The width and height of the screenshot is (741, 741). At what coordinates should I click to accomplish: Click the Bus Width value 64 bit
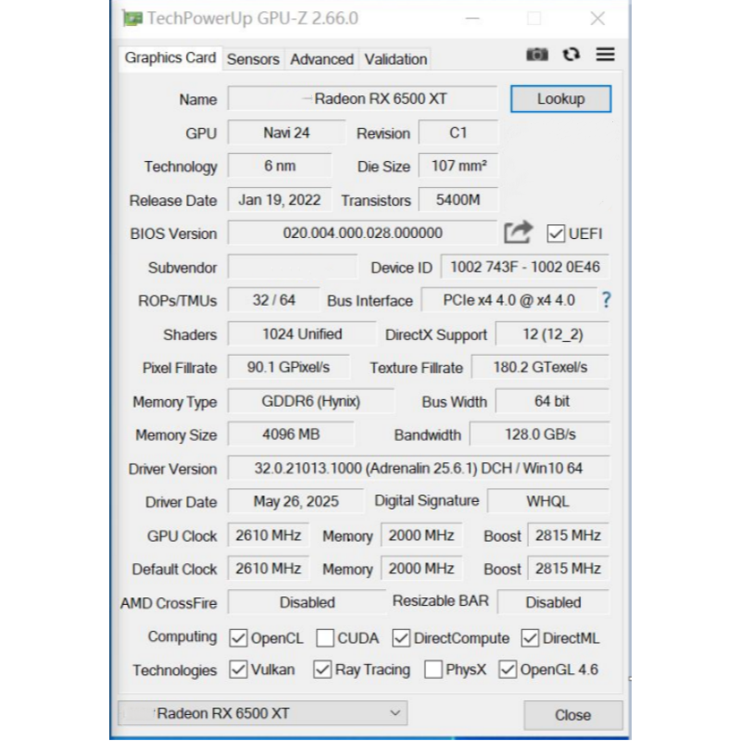[x=552, y=401]
